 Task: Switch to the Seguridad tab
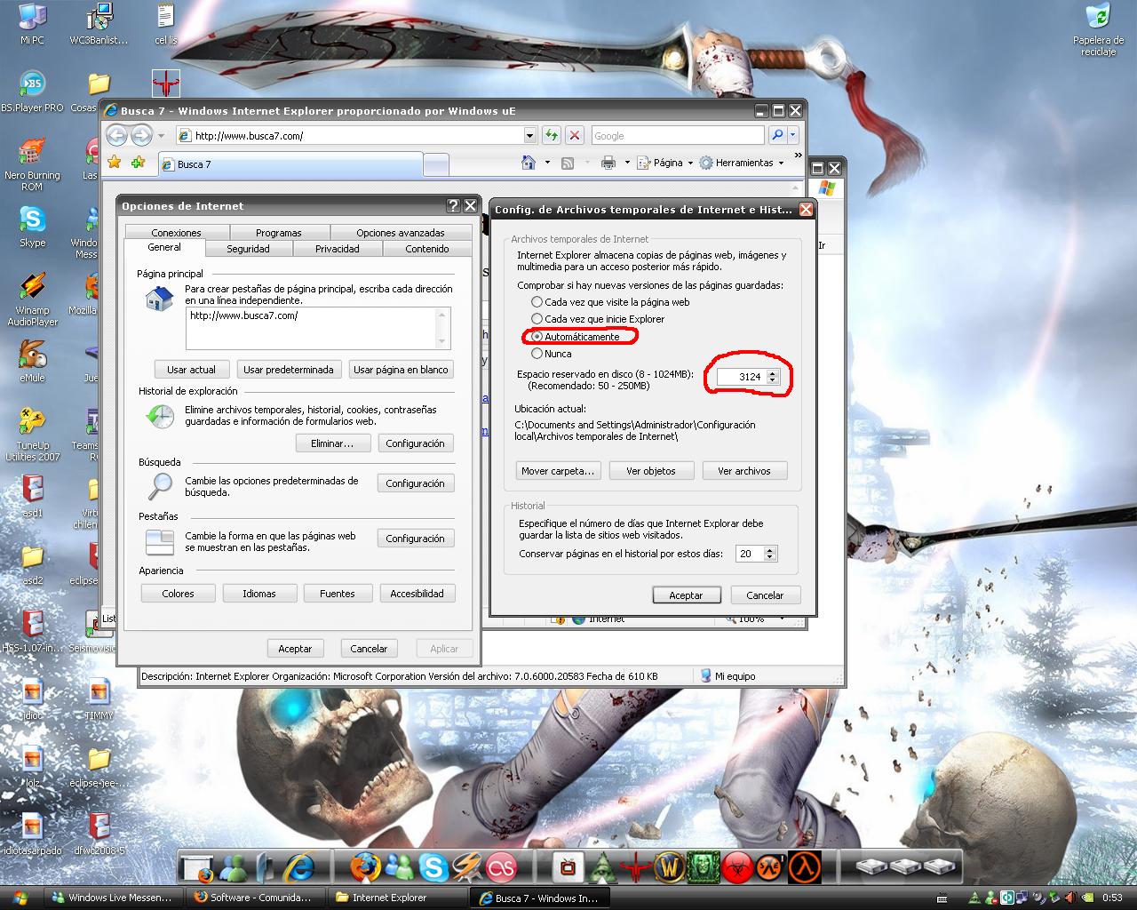248,249
